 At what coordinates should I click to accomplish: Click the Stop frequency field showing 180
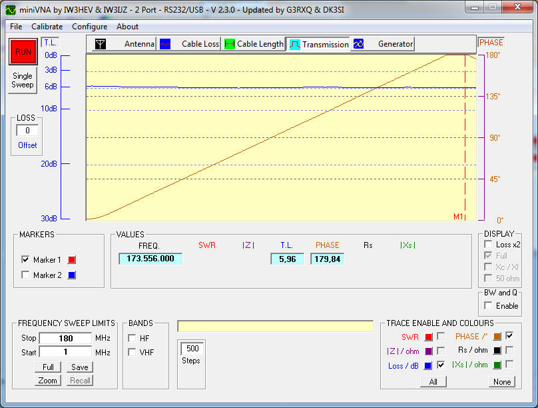(x=65, y=338)
